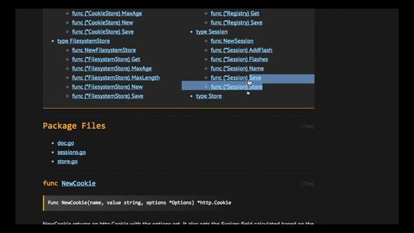Open func (*CookieStore) New link

102,23
